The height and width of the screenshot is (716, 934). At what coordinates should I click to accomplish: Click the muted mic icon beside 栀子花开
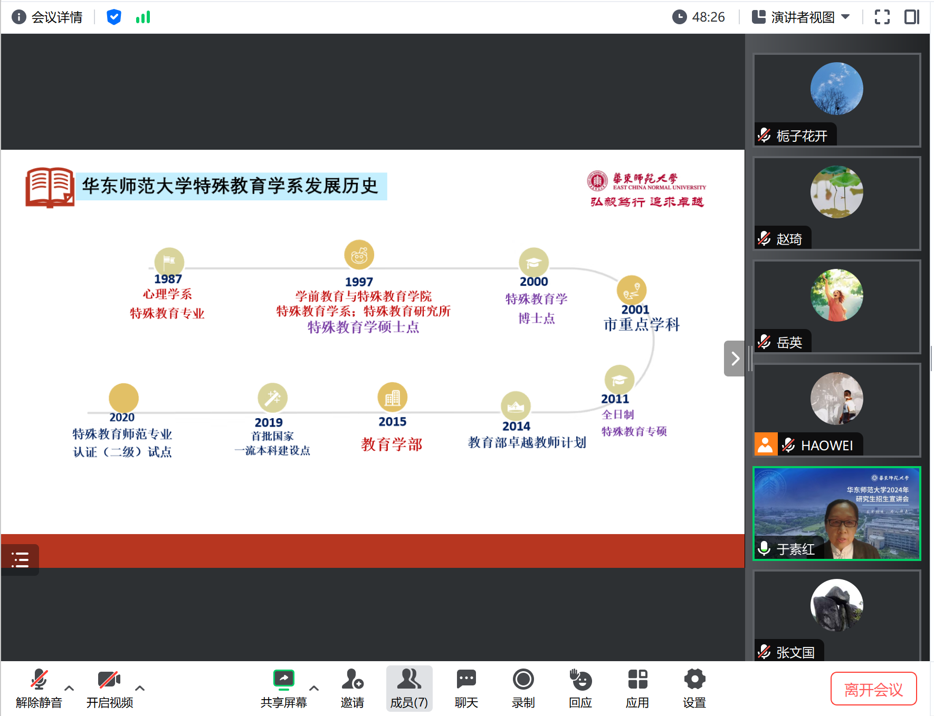[x=764, y=136]
